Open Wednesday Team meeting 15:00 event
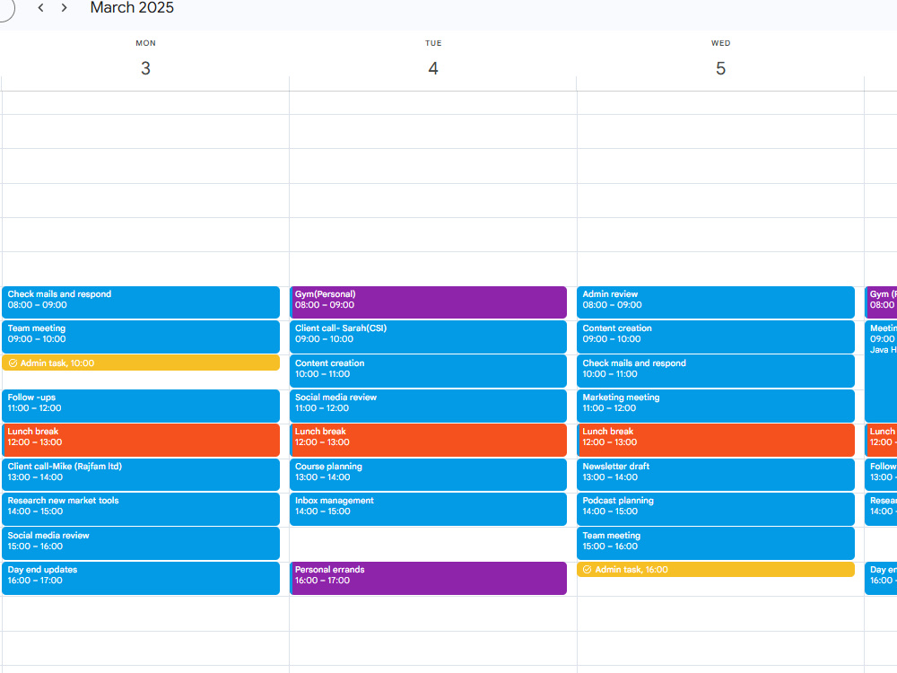 point(716,544)
